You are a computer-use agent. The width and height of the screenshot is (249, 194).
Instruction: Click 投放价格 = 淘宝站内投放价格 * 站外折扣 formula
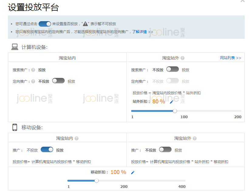[x=167, y=93]
